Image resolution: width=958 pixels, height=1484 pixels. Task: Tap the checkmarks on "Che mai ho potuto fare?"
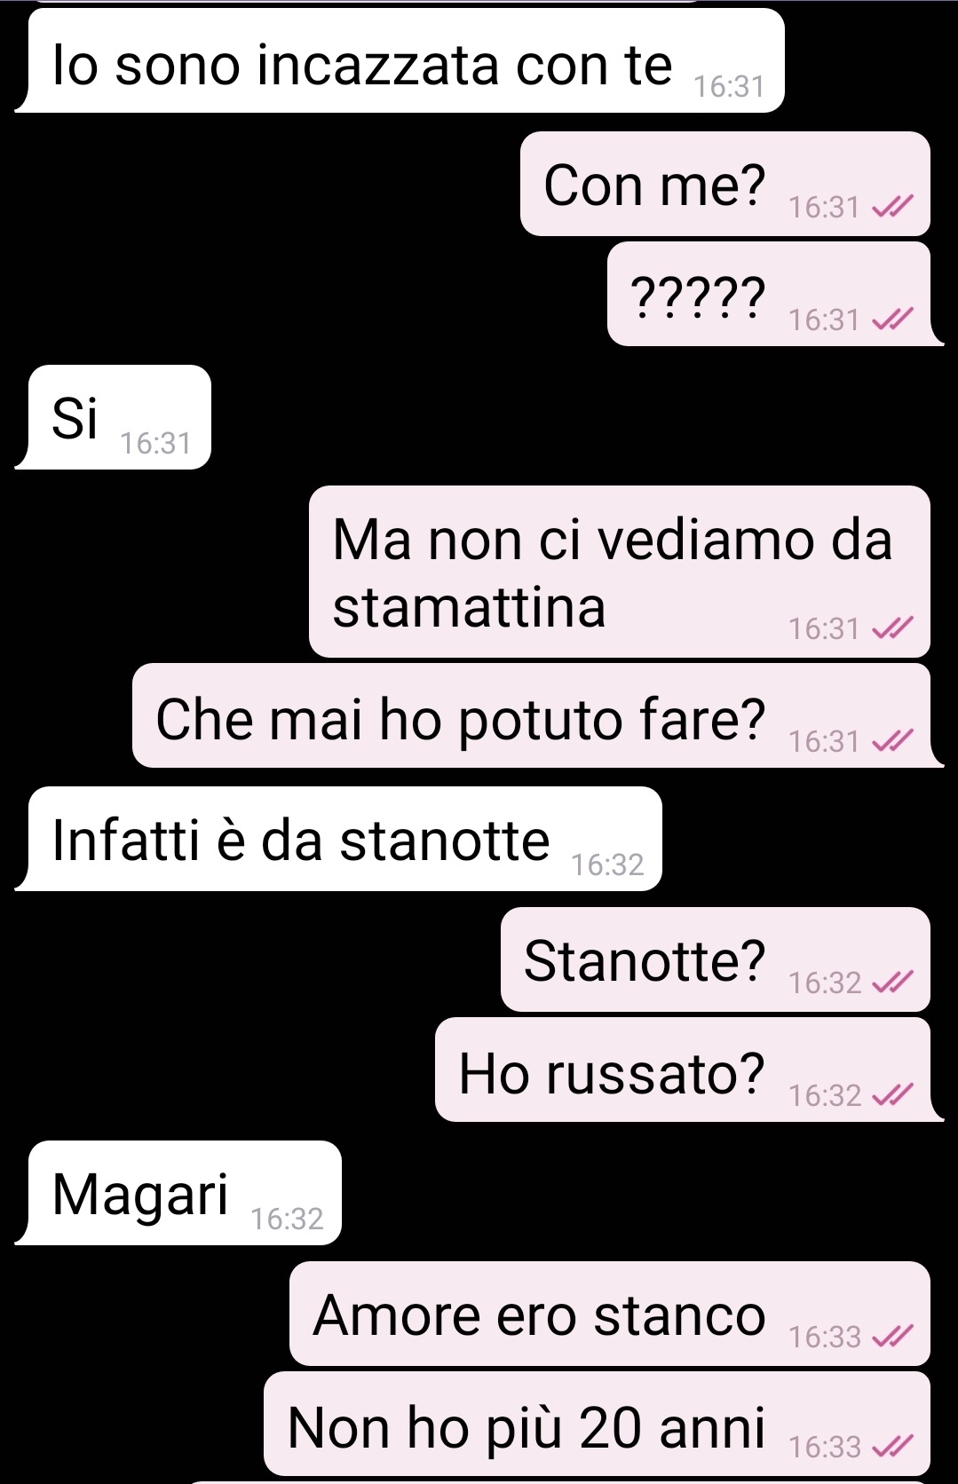[x=892, y=740]
